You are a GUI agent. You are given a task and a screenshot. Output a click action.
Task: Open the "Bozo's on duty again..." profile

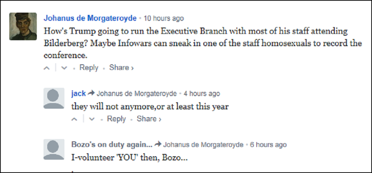pos(112,145)
